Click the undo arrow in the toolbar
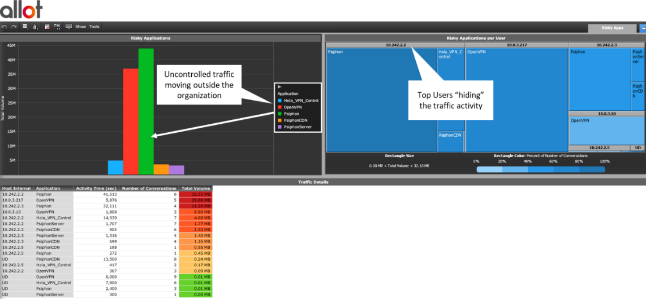 pos(5,27)
